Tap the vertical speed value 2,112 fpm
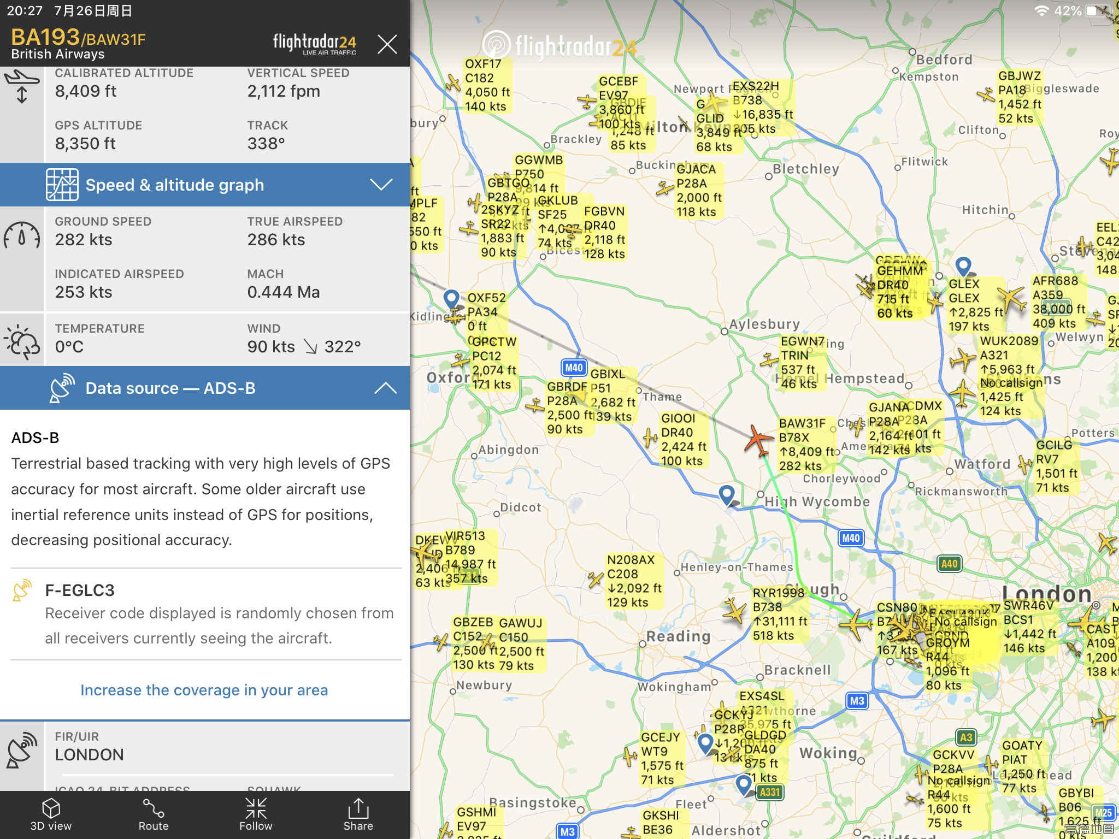Screen dimensions: 1119x839 pos(284,91)
